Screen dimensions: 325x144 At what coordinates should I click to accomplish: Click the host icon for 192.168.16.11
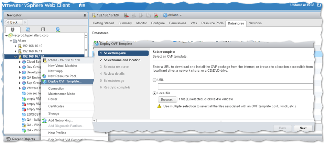(20, 51)
